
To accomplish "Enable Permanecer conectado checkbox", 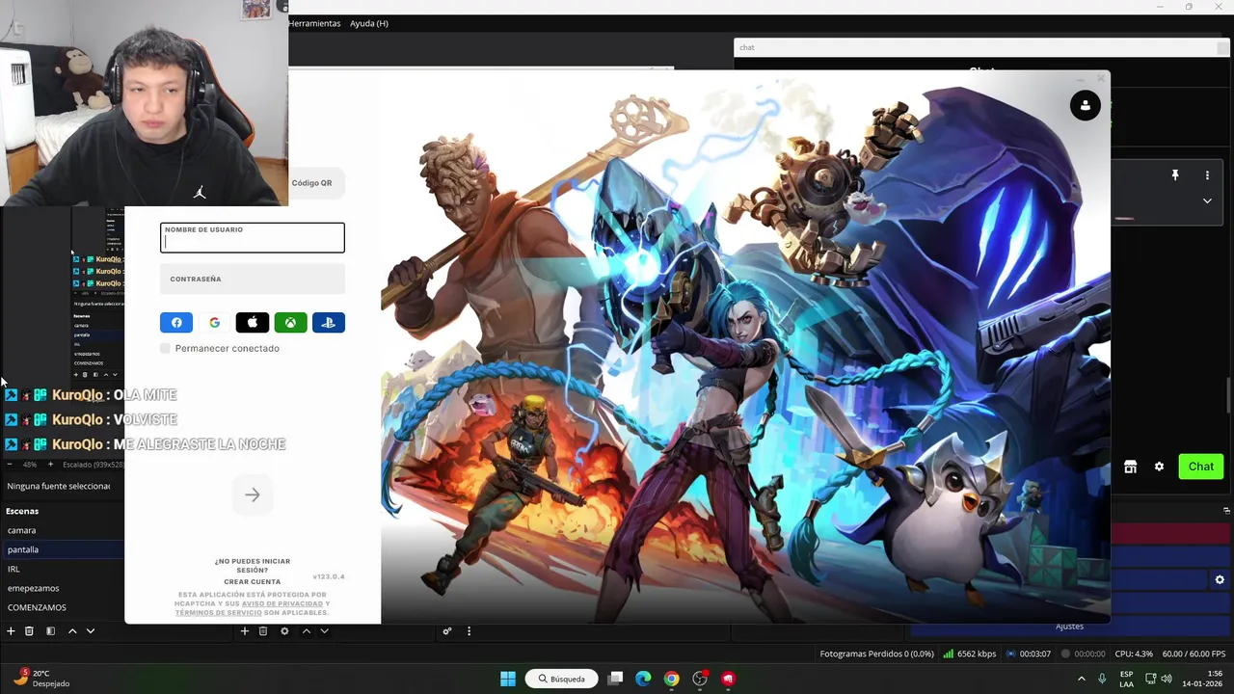I will [165, 348].
